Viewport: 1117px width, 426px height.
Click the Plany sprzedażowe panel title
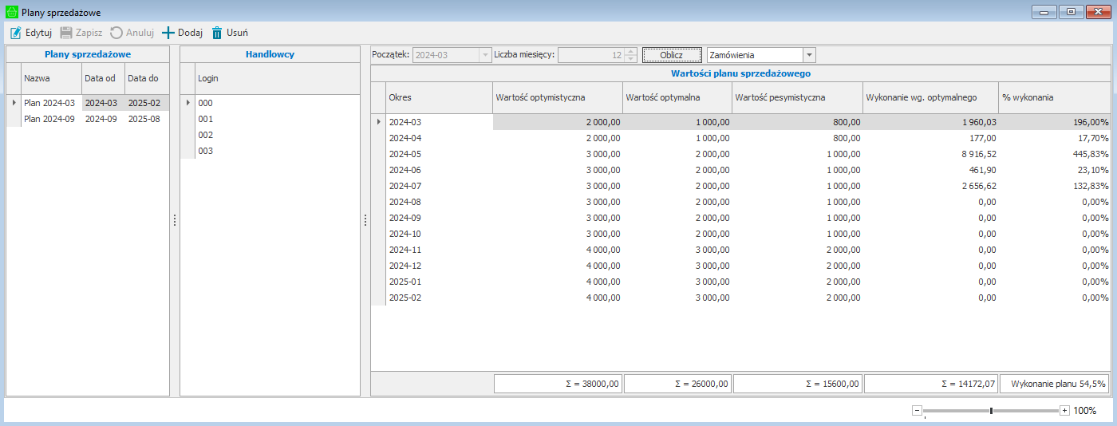[x=88, y=54]
